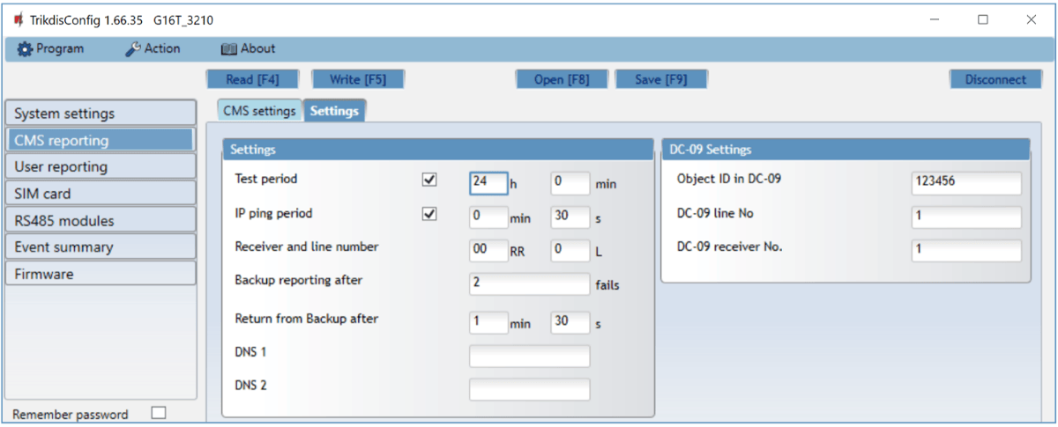Click the Disconnect button
1058x427 pixels.
pos(995,79)
